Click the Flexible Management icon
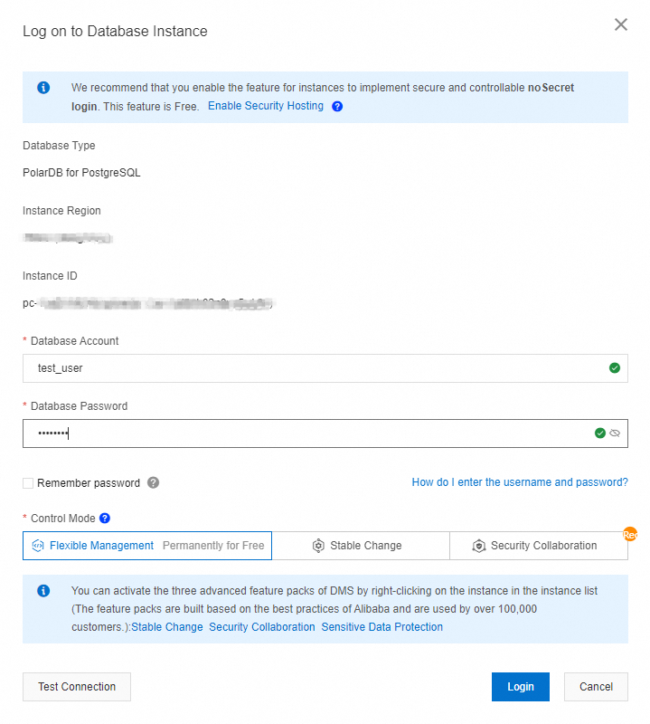Viewport: 650px width, 724px height. (x=38, y=546)
